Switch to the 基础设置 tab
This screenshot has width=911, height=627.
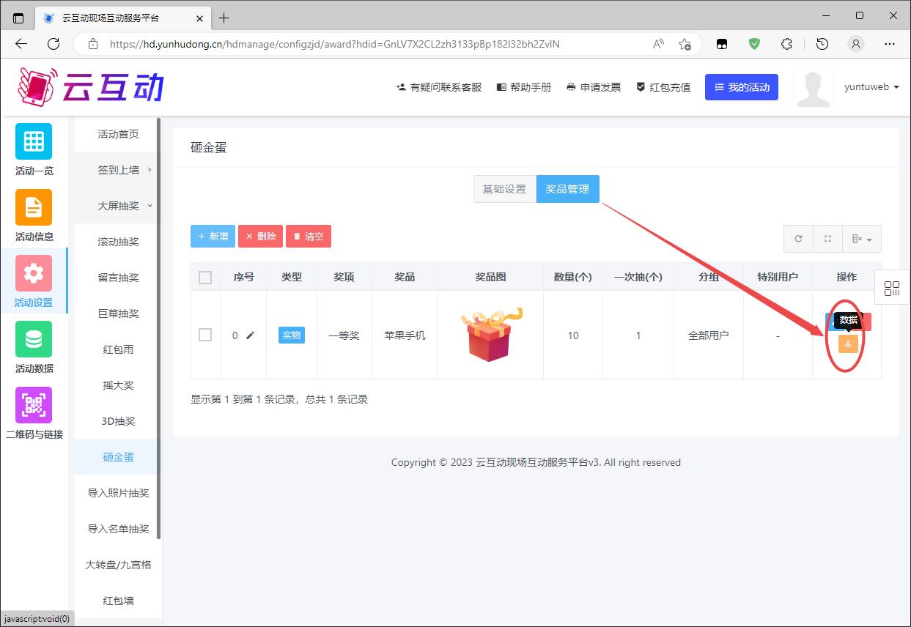click(x=504, y=189)
